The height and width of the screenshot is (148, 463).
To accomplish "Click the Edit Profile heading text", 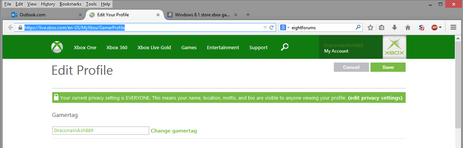I will [x=82, y=70].
